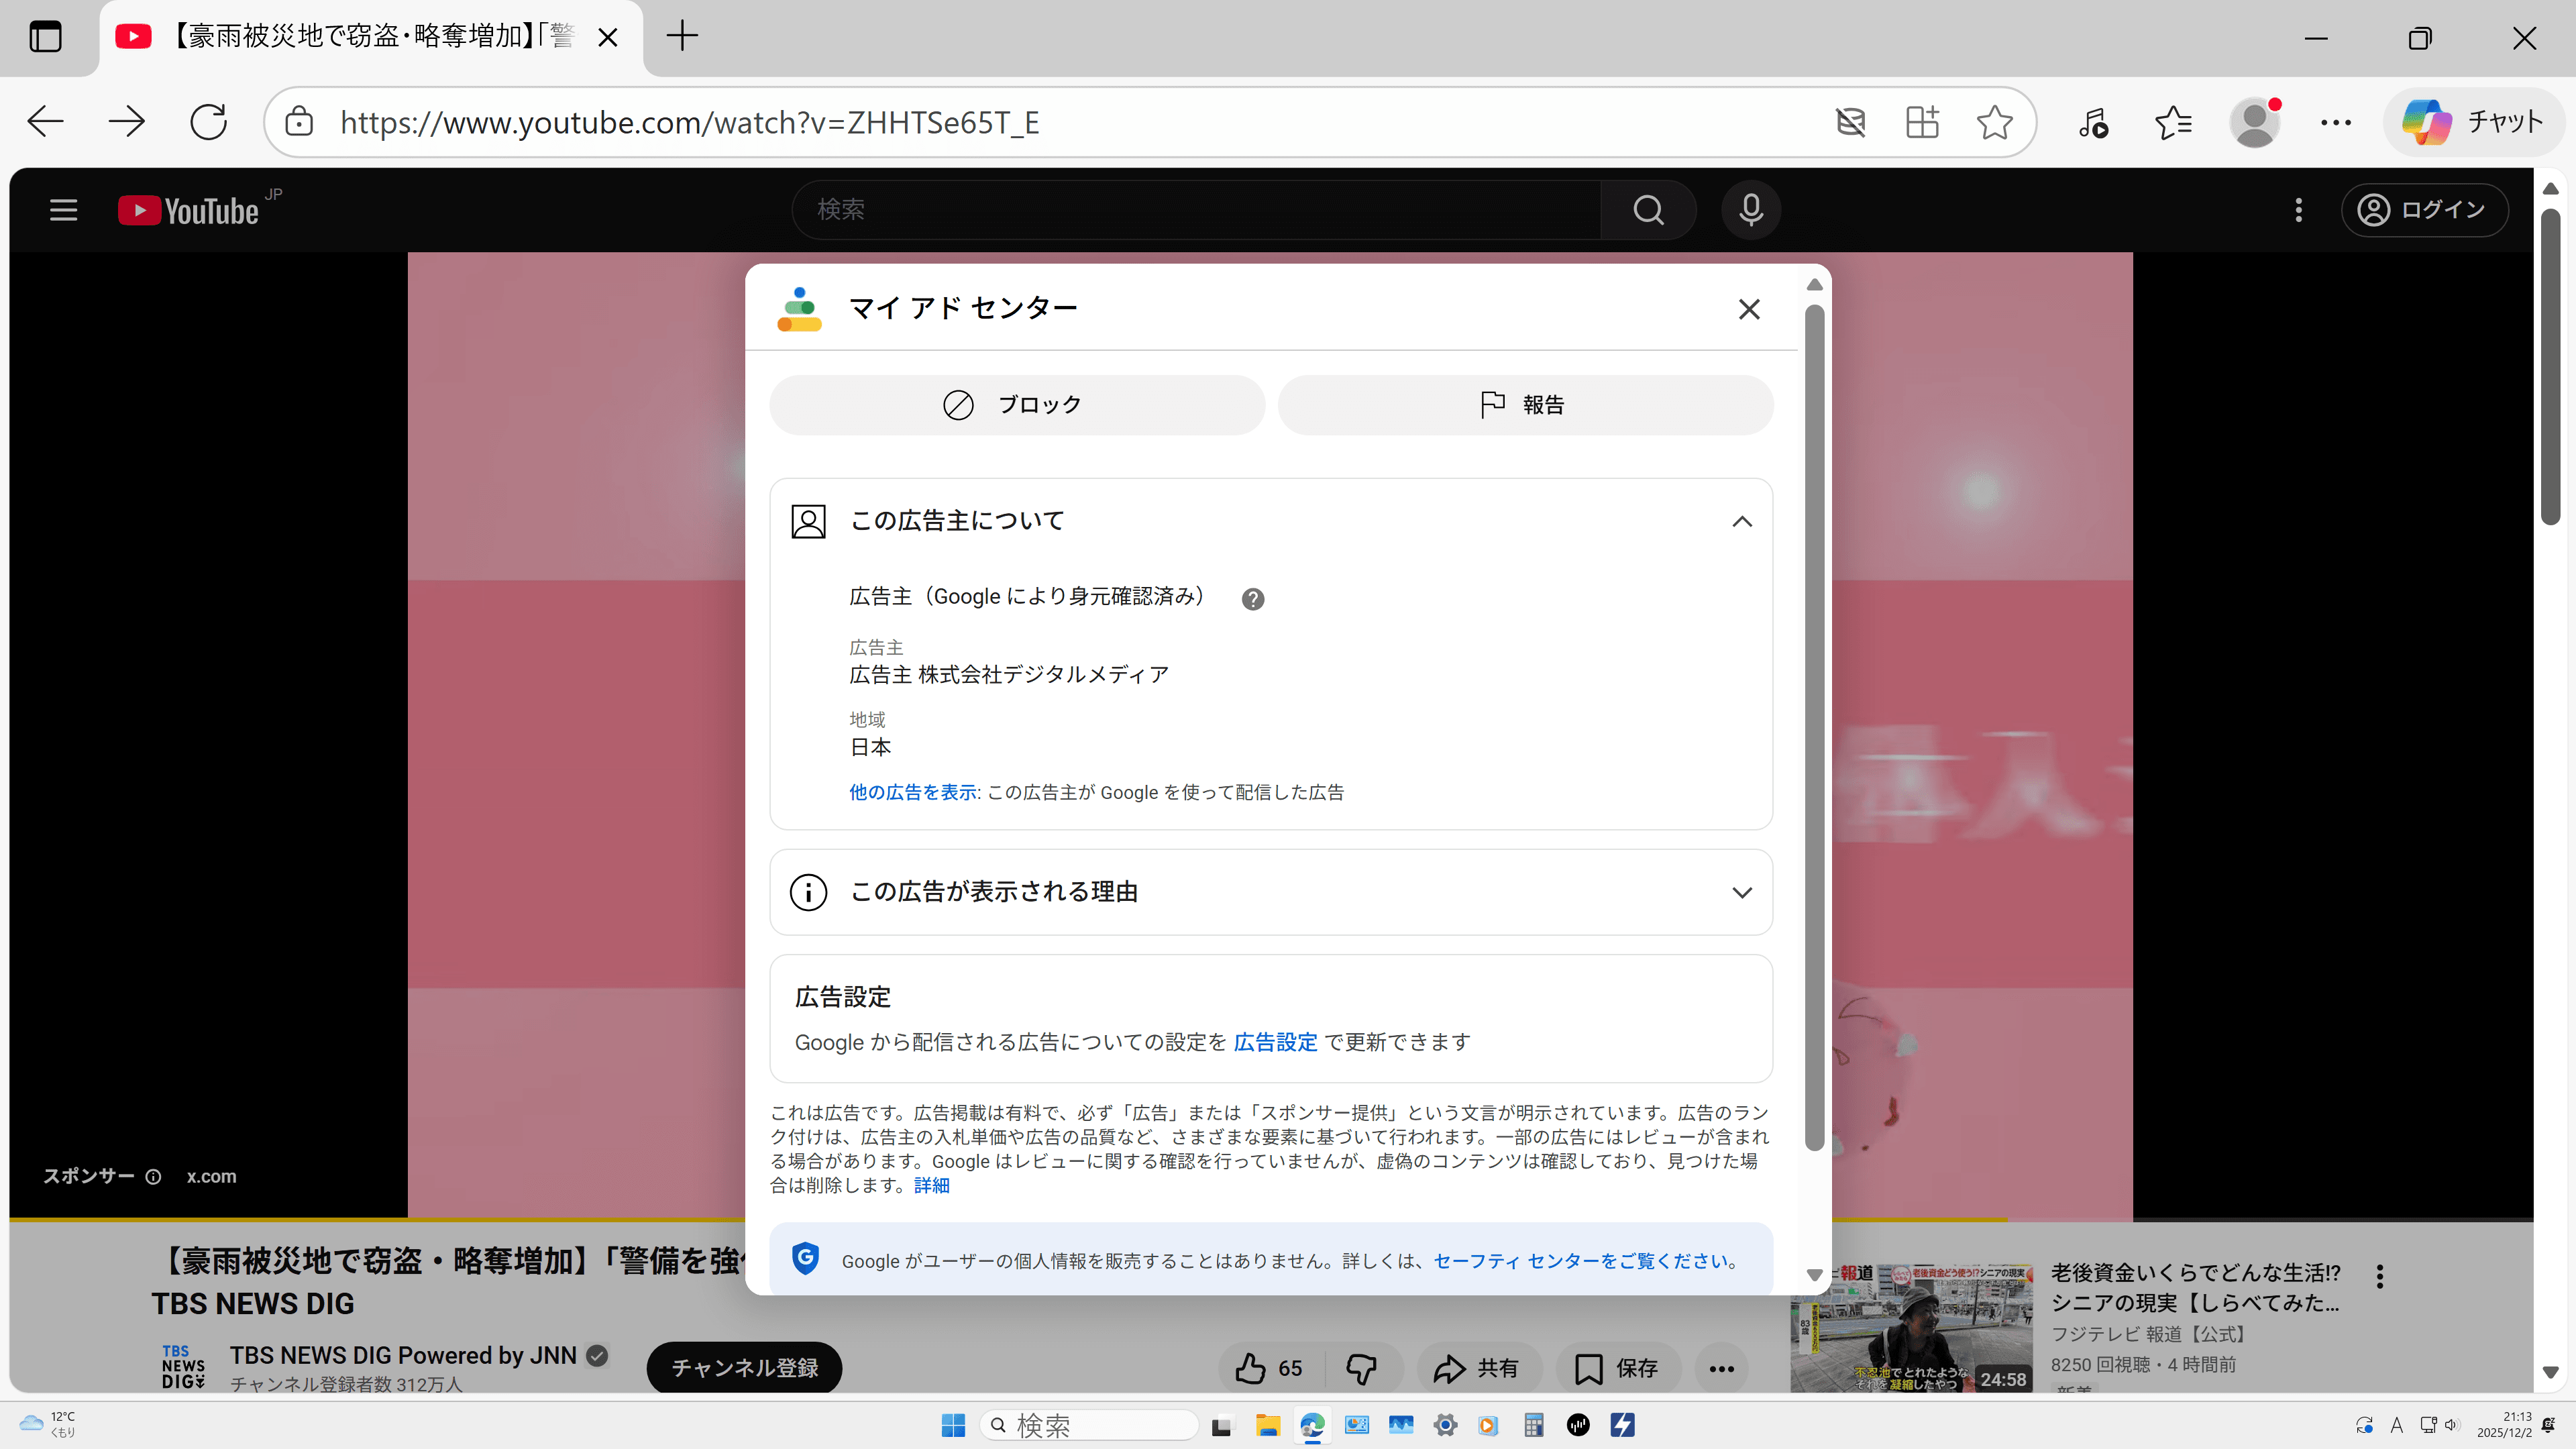Click the 報告 (Report) button

(x=1525, y=405)
